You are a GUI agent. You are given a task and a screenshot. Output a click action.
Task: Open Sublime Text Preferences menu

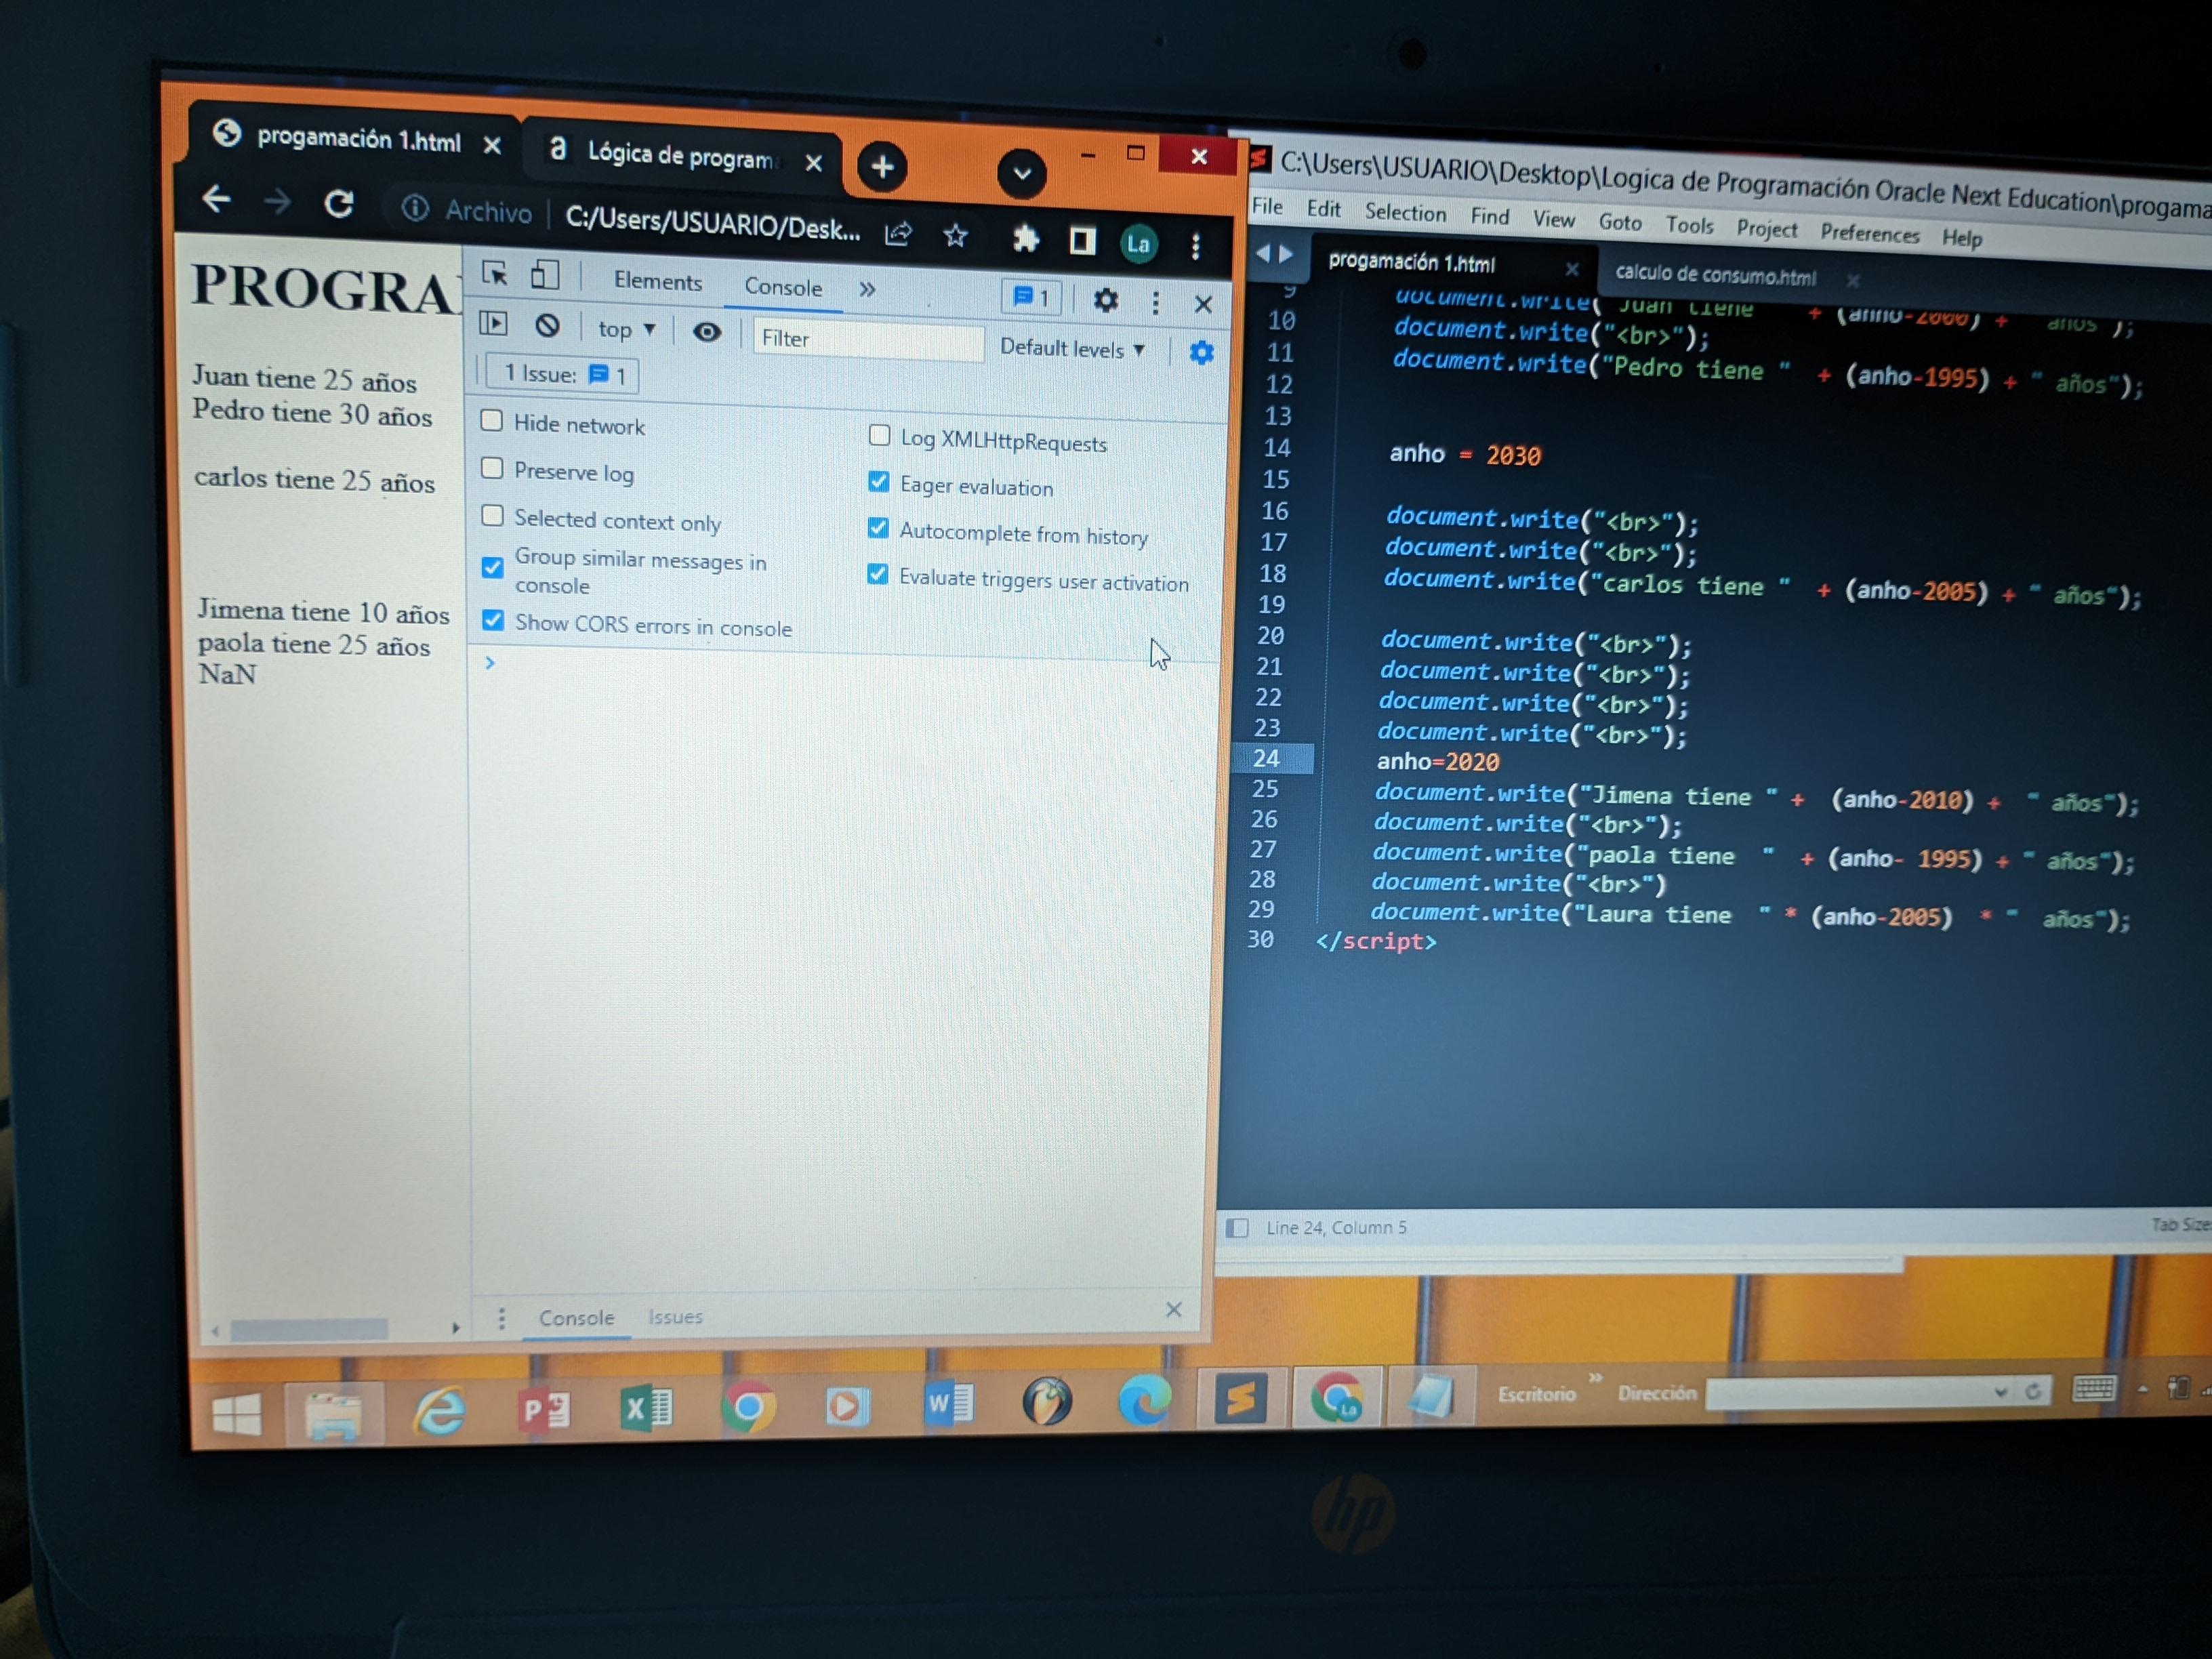(1869, 233)
